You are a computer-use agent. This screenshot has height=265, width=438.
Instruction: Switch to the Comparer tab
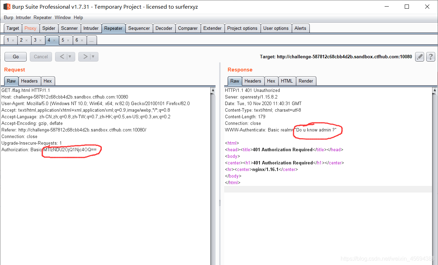[188, 28]
